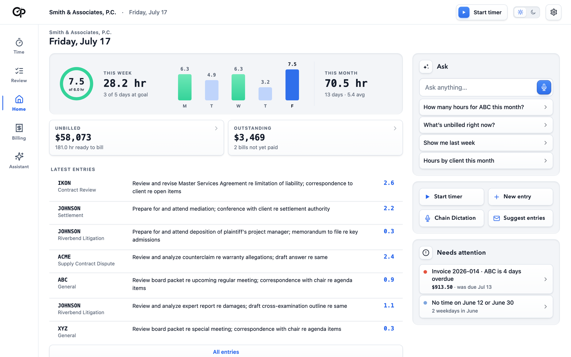This screenshot has height=357, width=571.
Task: Click the sparkle icon beside Ask
Action: point(426,67)
